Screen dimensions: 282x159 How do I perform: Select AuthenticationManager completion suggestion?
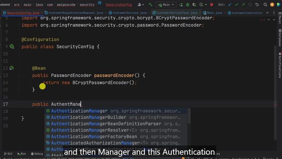[115, 111]
